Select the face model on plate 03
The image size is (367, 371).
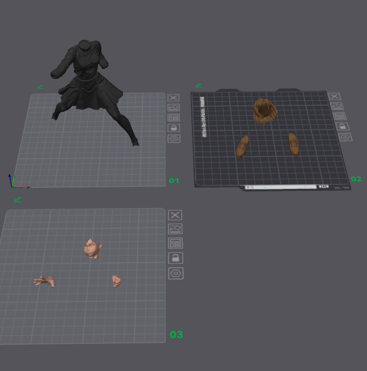click(92, 249)
